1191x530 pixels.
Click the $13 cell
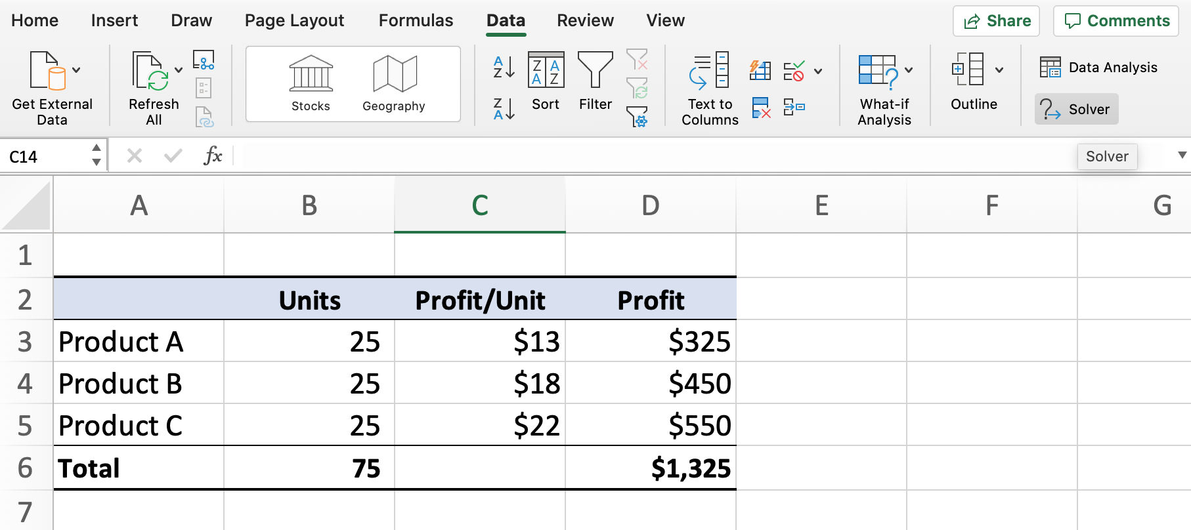[x=480, y=341]
